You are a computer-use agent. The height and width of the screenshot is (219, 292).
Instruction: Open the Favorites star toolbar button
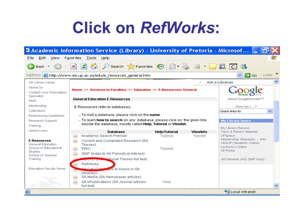click(x=140, y=66)
